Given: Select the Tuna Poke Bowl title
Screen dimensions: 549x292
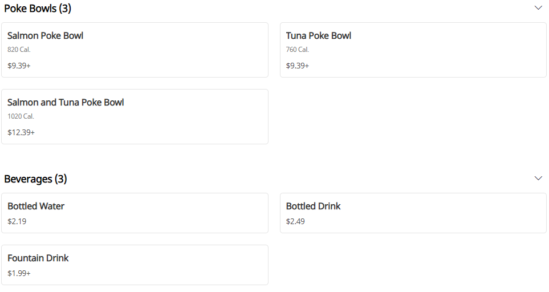Looking at the screenshot, I should (319, 36).
